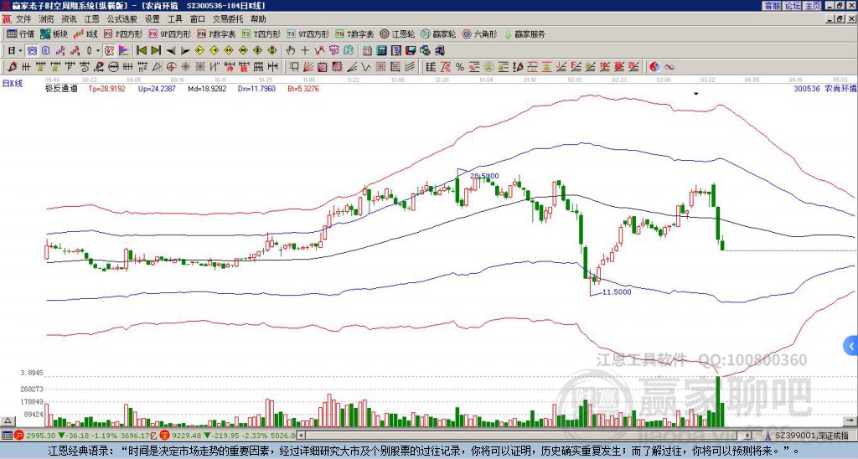The height and width of the screenshot is (459, 858).
Task: Select the gold circle 金 icon
Action: [x=488, y=67]
